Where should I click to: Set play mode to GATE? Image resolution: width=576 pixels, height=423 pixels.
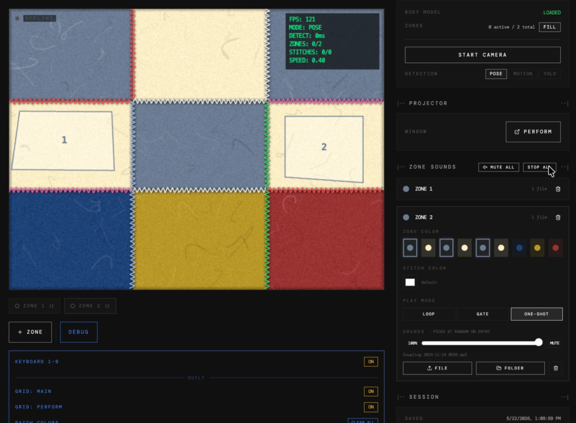tap(482, 314)
